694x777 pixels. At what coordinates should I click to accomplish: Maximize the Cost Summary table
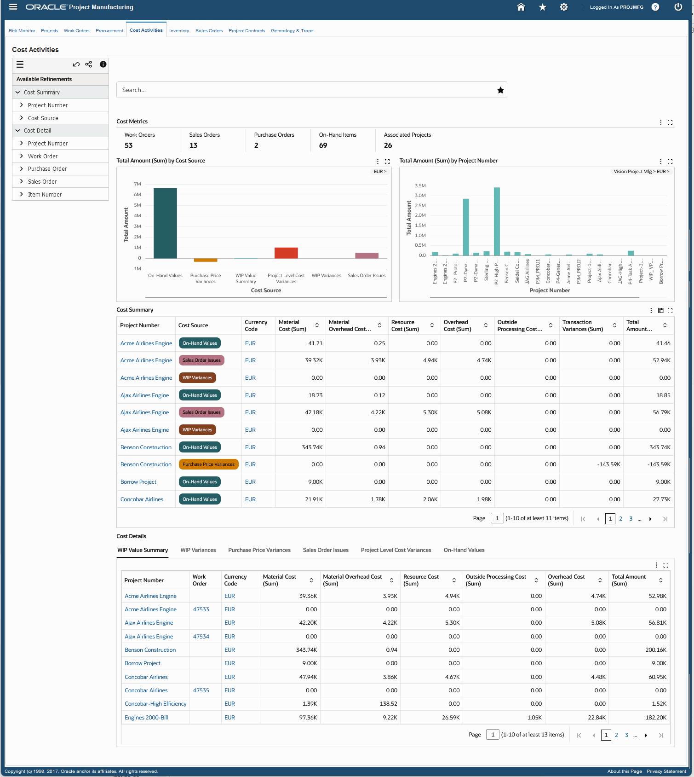[670, 311]
